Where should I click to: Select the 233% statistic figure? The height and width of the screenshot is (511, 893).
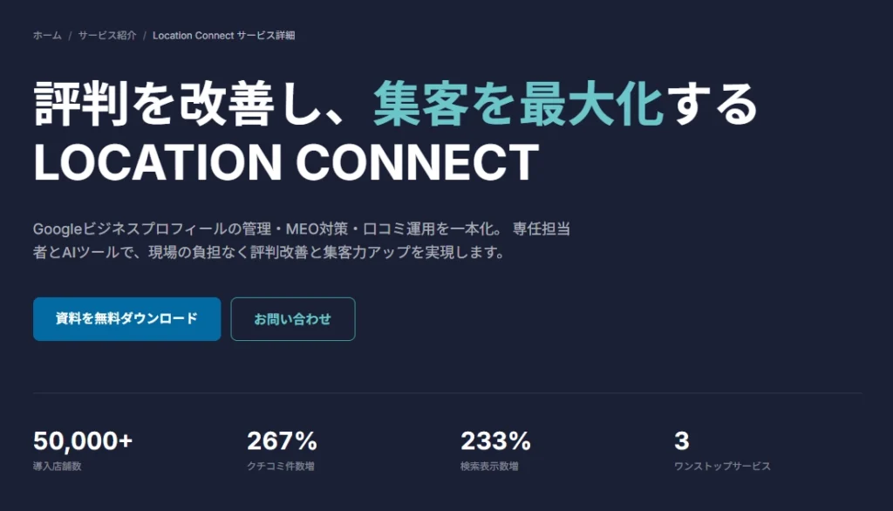[x=495, y=440]
